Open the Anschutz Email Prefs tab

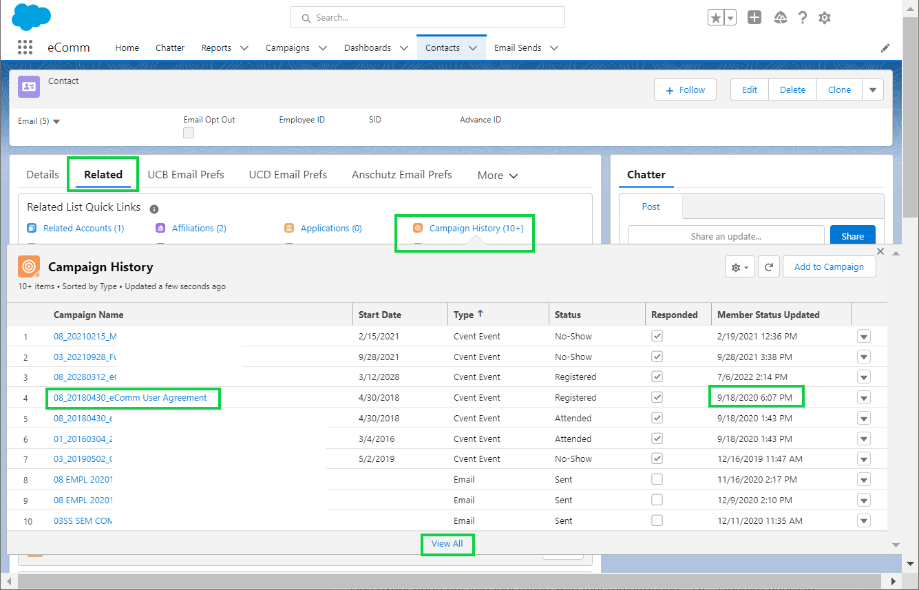[402, 175]
